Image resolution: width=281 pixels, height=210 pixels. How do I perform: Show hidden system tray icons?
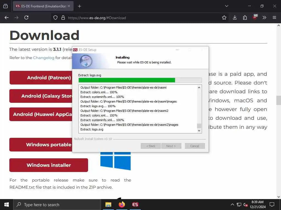tap(232, 205)
